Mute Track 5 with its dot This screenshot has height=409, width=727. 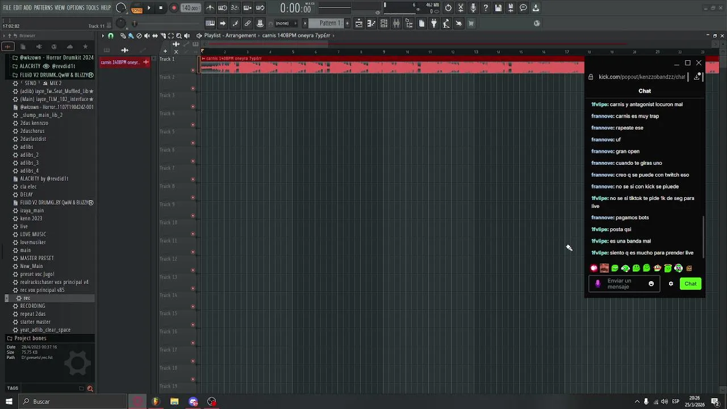pyautogui.click(x=193, y=143)
